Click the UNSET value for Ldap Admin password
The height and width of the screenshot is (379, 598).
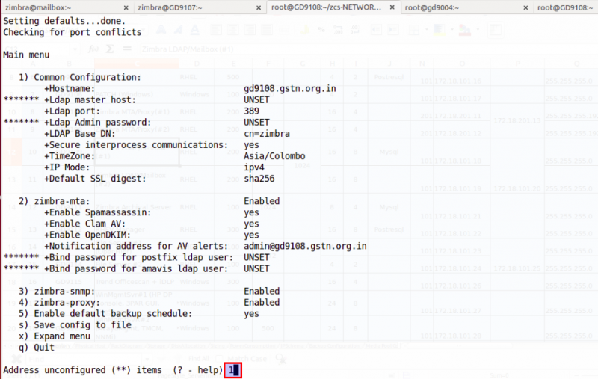pyautogui.click(x=256, y=123)
